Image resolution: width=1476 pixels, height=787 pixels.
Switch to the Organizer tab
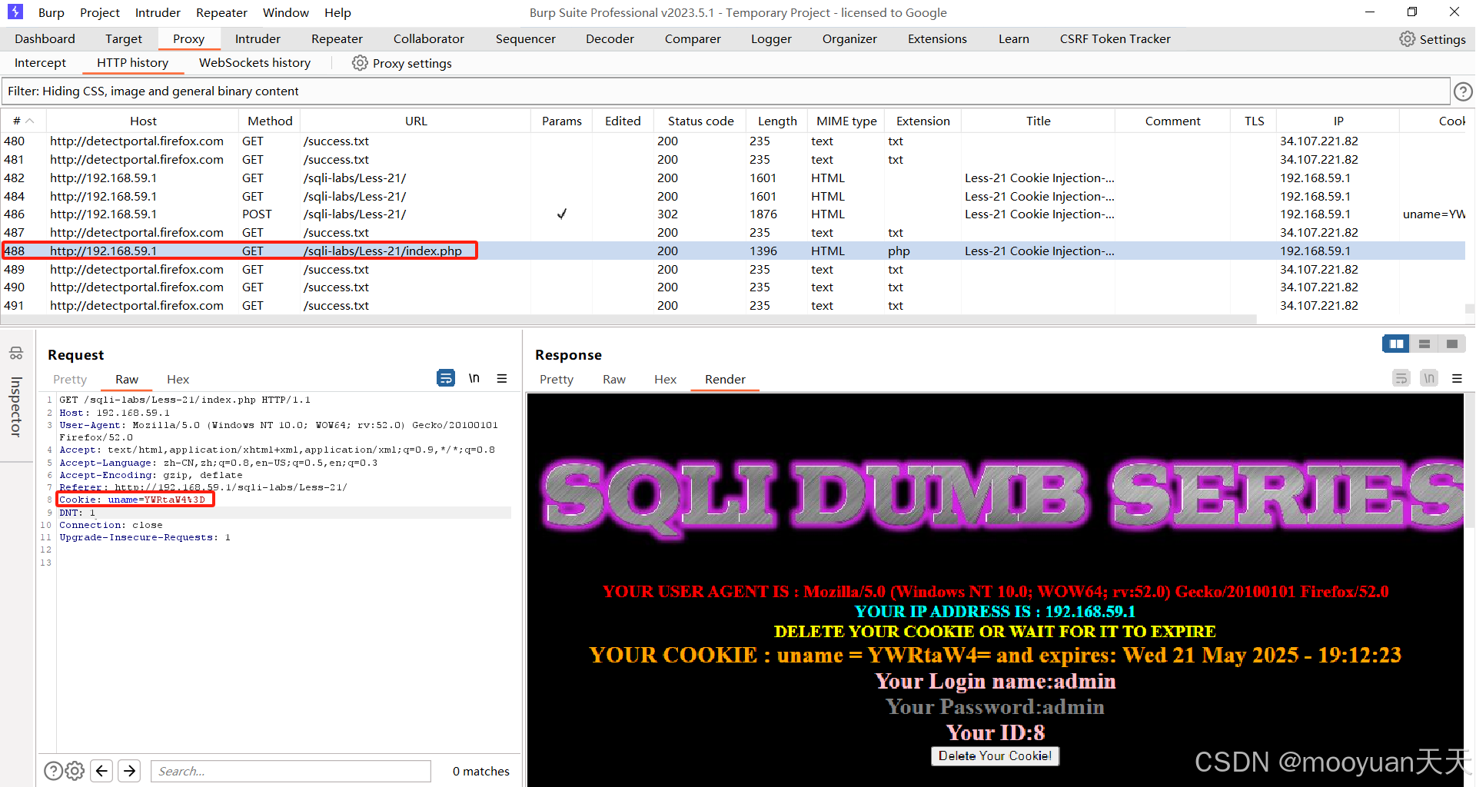(849, 38)
